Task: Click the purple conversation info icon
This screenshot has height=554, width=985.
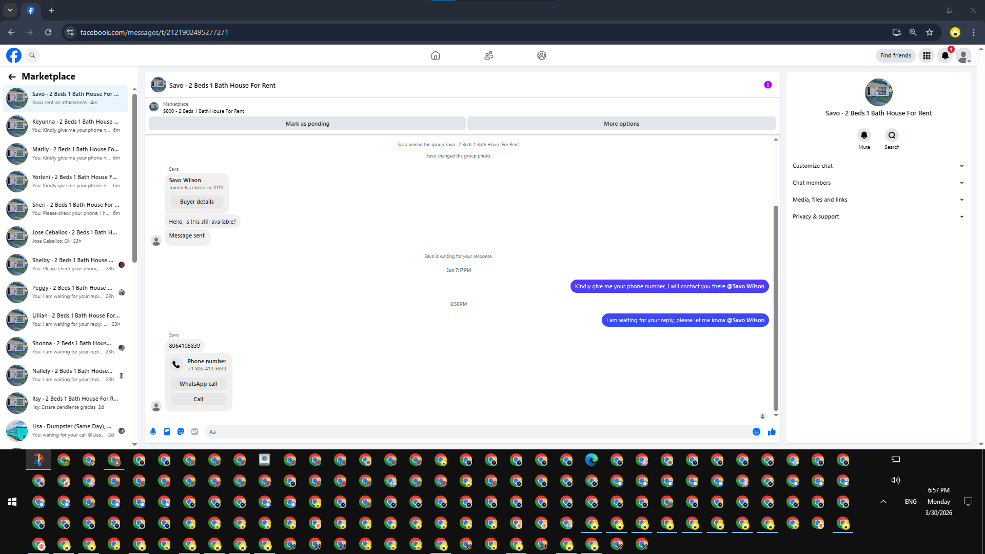Action: [x=767, y=85]
